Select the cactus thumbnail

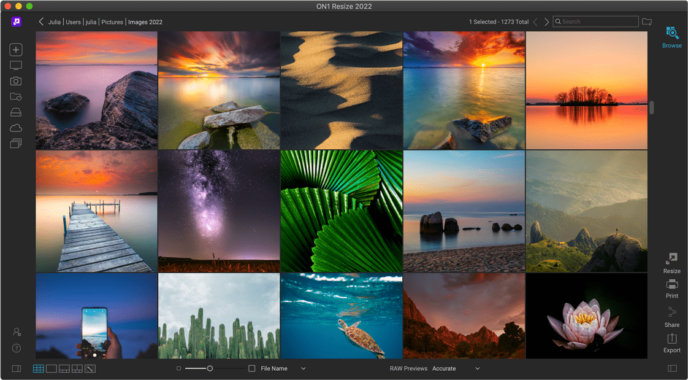click(x=219, y=316)
